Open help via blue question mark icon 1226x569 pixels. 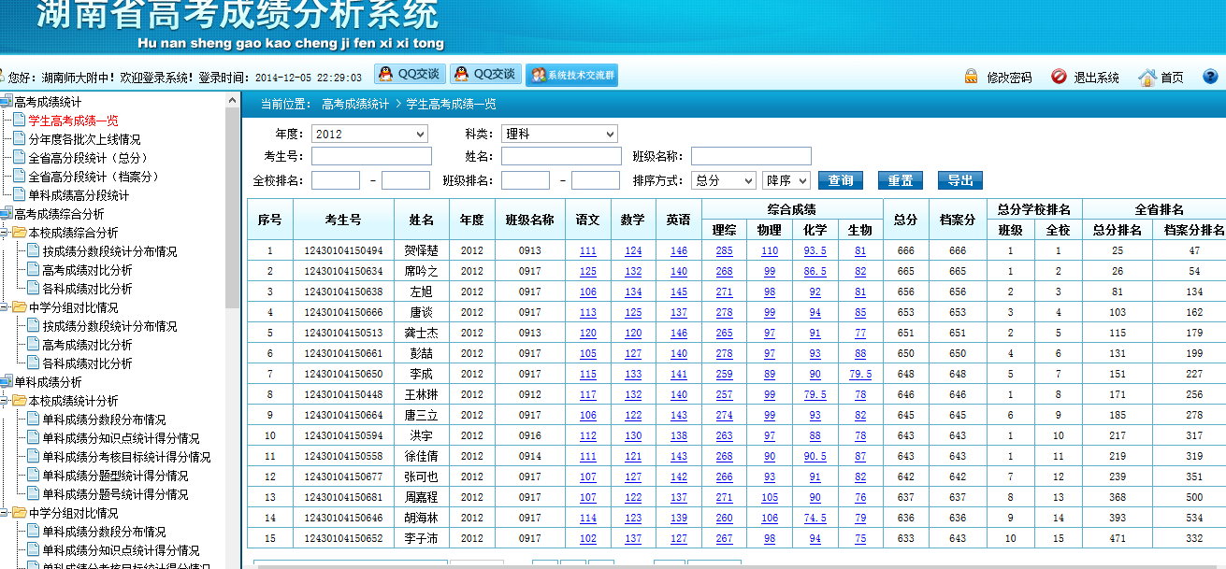(1210, 77)
